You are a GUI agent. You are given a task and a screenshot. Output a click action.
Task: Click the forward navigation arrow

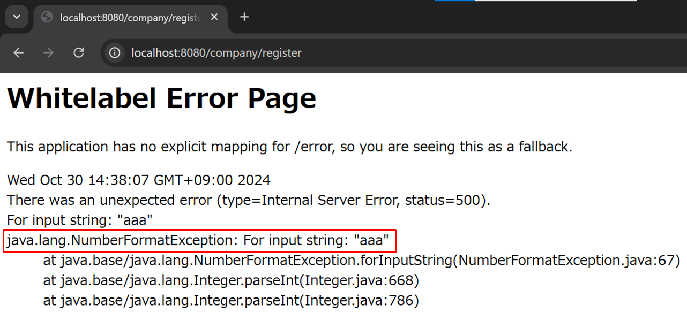pyautogui.click(x=49, y=53)
